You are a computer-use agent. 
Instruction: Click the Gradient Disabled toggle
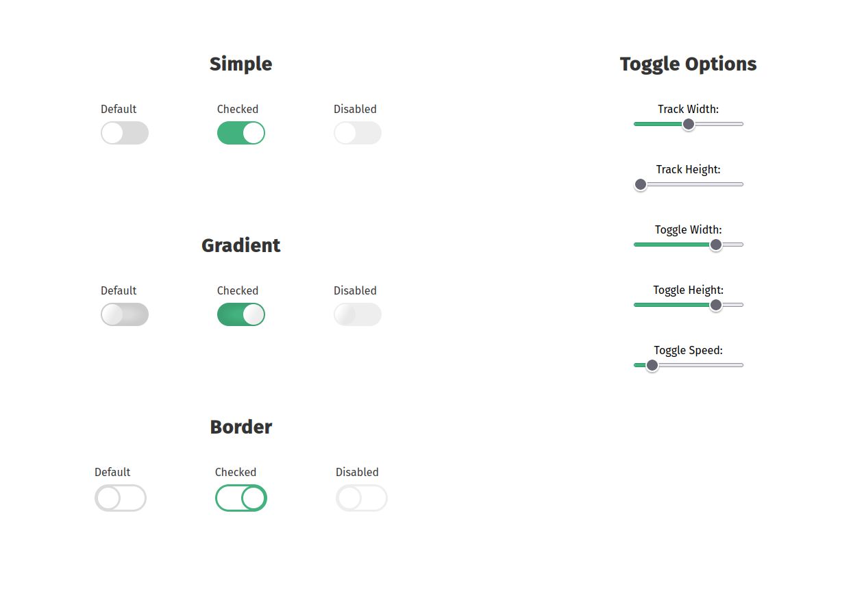[358, 314]
